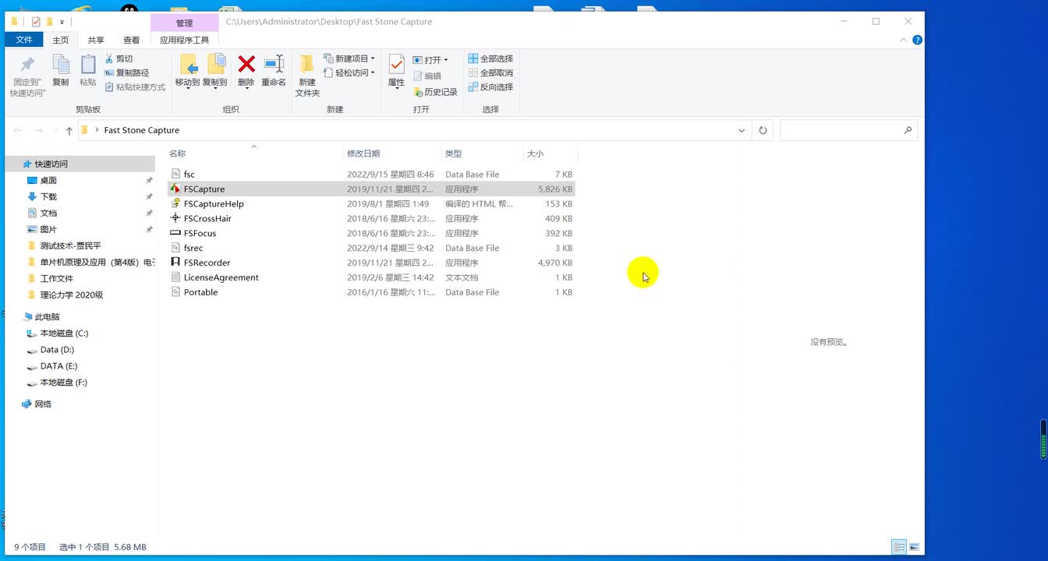1048x561 pixels.
Task: Click the Copy (复制) ribbon icon
Action: (x=60, y=70)
